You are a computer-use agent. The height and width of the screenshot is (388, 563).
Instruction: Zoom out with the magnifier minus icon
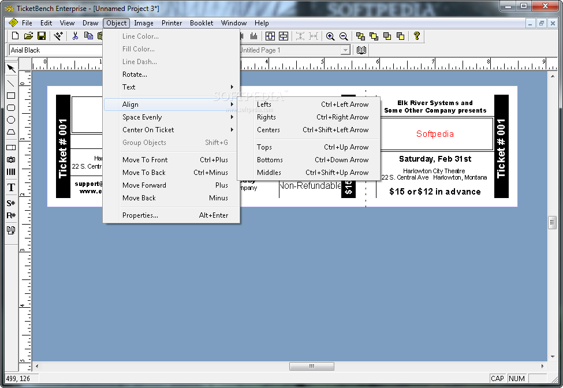[x=344, y=36]
